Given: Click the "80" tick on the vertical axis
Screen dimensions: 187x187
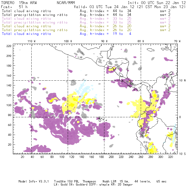Looking at the screenshot, I should (10, 115).
